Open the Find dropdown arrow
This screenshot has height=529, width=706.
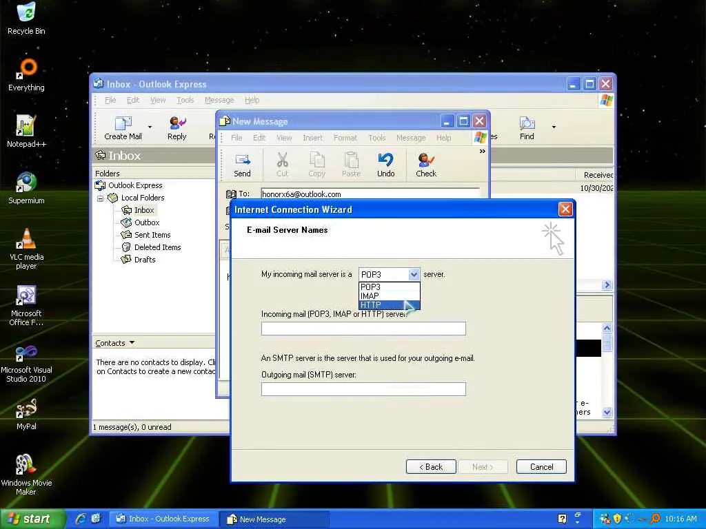tap(554, 127)
